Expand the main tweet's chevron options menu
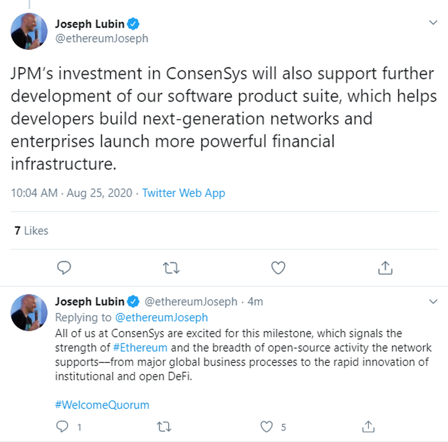 coord(433,23)
